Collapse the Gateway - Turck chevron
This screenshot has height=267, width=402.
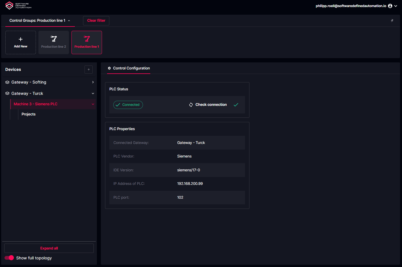click(x=93, y=93)
